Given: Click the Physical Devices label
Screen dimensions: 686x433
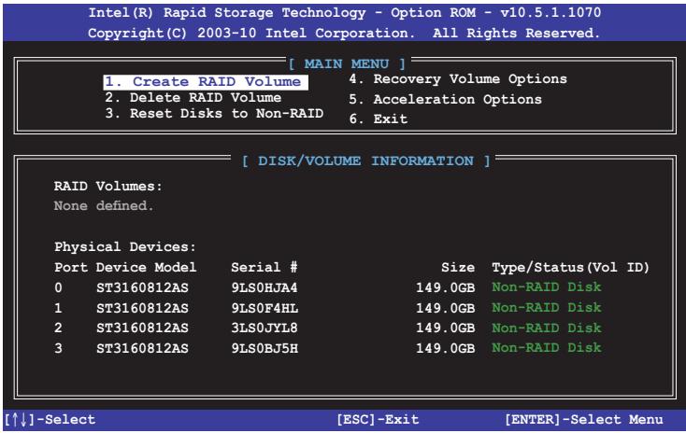Looking at the screenshot, I should click(x=125, y=247).
